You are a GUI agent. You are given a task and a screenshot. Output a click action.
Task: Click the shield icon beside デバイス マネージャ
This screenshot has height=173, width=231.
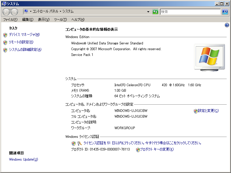pyautogui.click(x=5, y=35)
